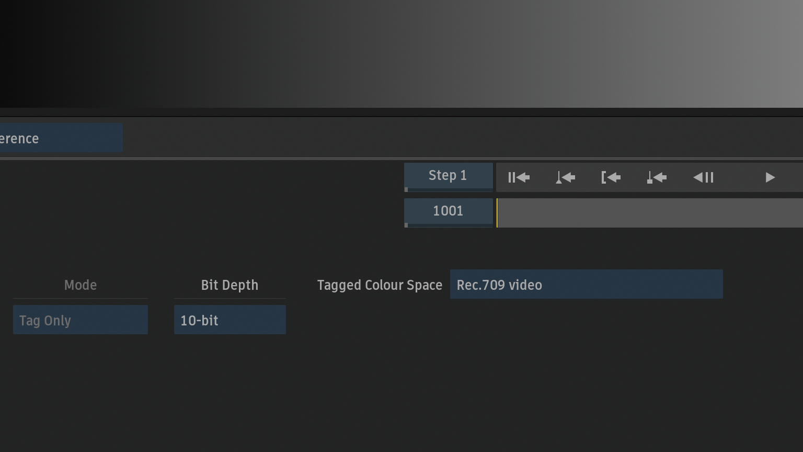803x452 pixels.
Task: Open the Rec.709 video colour space dropdown
Action: pos(586,285)
